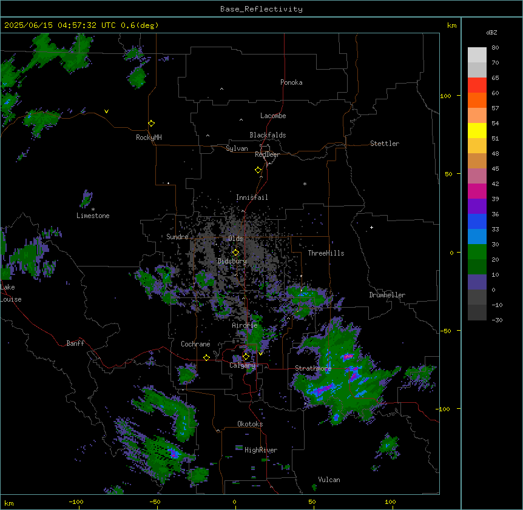Screen dimensions: 523x510
Task: Select the RedDeer city label
Action: (267, 154)
